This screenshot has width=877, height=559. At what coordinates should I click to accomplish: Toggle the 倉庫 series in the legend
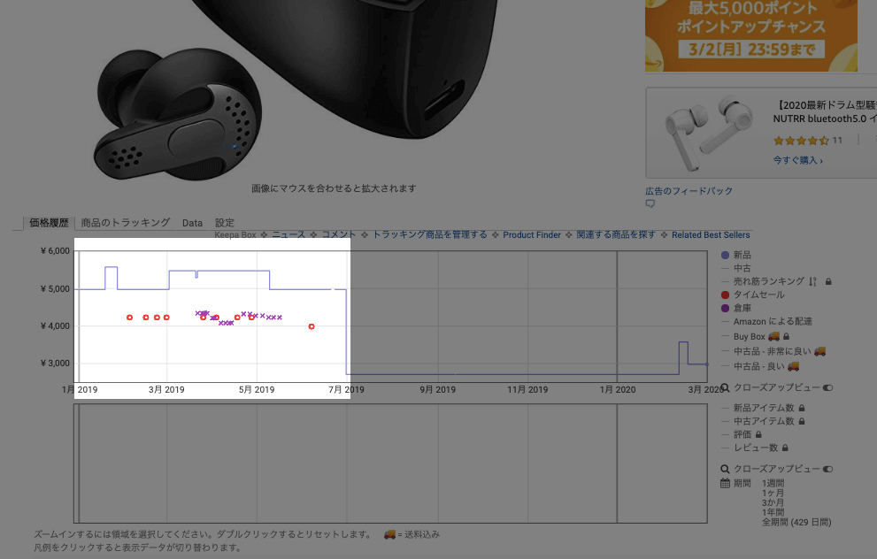pos(726,309)
